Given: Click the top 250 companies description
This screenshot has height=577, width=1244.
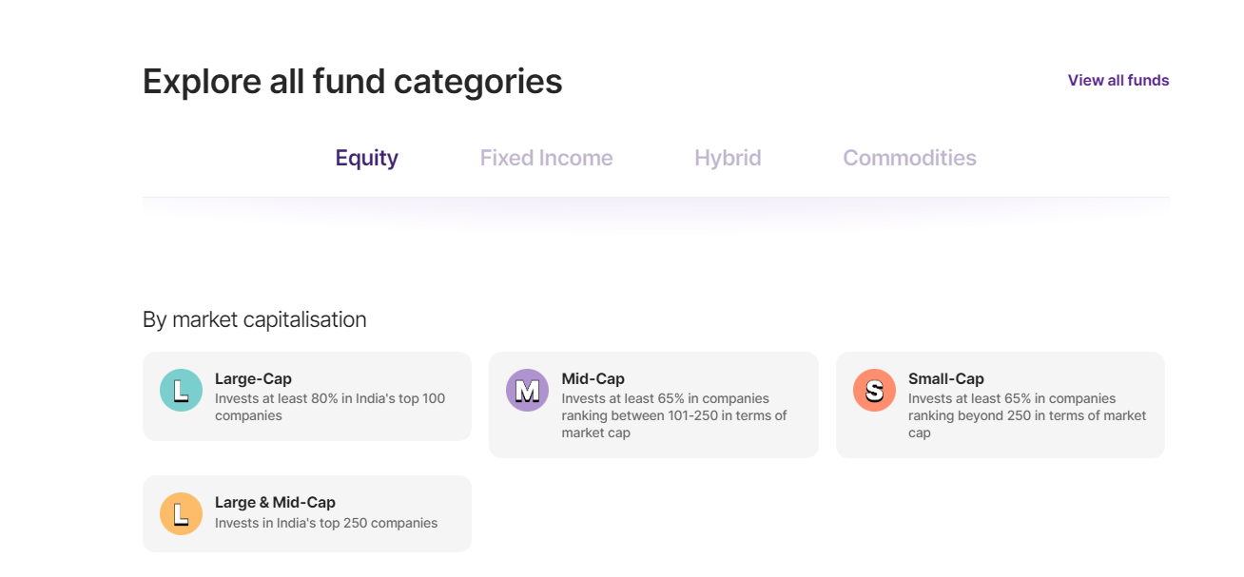Looking at the screenshot, I should (x=326, y=523).
